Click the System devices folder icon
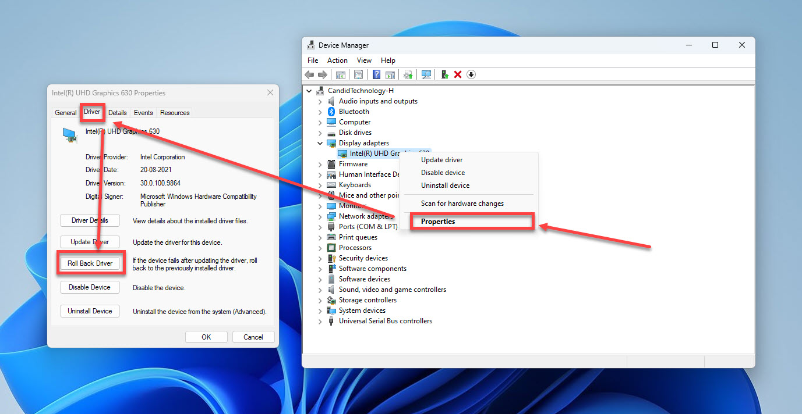Screen dimensions: 802x414 coord(331,310)
